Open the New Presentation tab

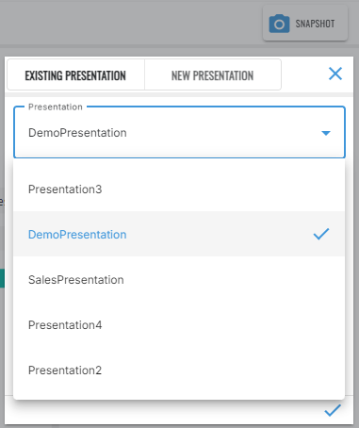click(x=213, y=75)
